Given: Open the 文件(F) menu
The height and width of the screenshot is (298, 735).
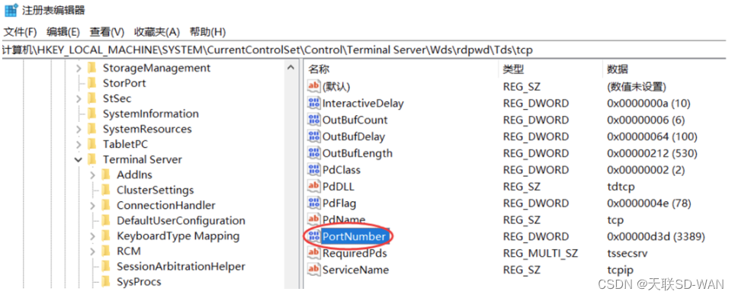Looking at the screenshot, I should point(20,32).
